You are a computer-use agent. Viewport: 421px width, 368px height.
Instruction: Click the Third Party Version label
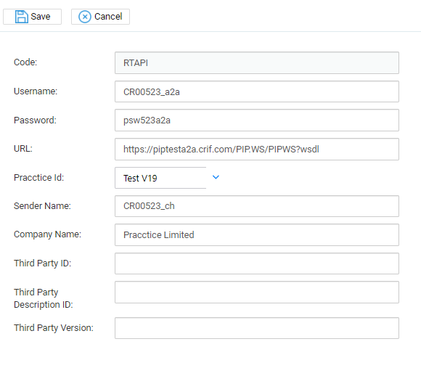point(54,328)
